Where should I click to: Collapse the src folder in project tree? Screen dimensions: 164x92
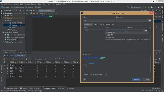click(6, 20)
